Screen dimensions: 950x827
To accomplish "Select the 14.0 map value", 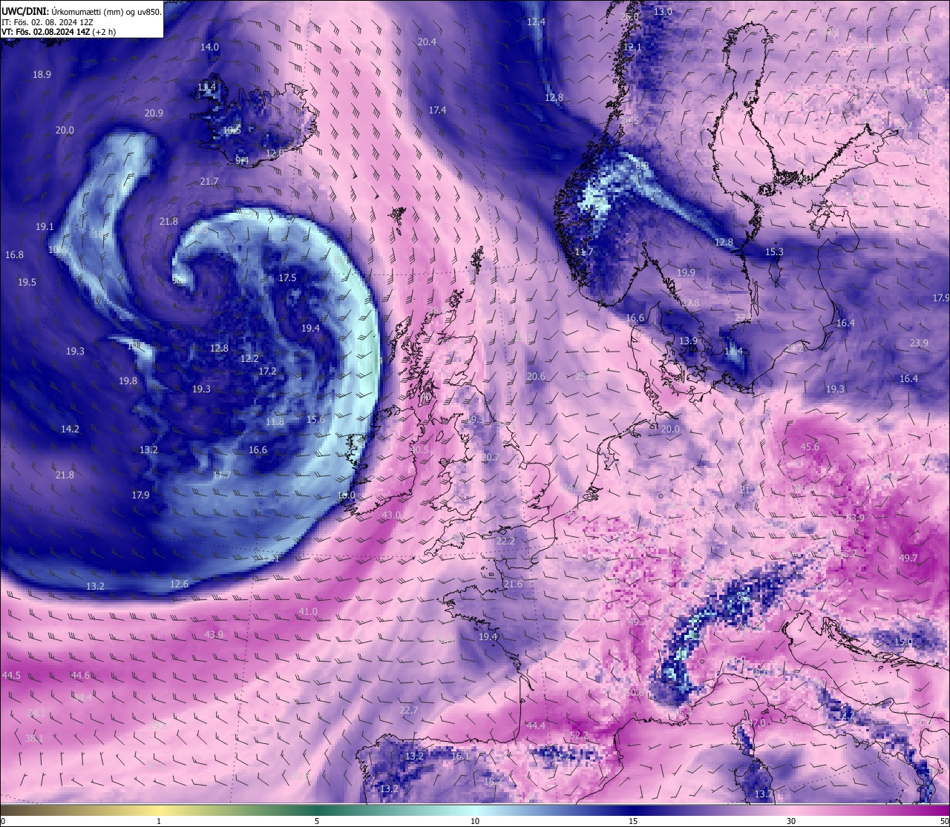I will (210, 47).
